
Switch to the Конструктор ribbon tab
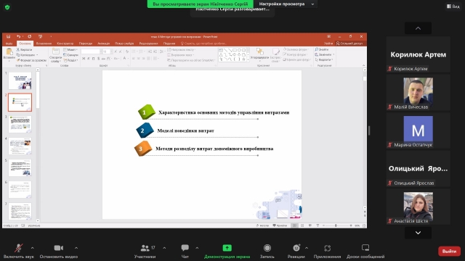[x=65, y=43]
